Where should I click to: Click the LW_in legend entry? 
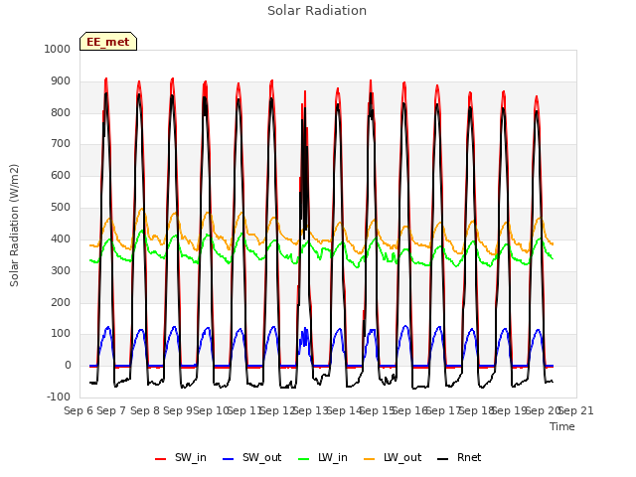[323, 457]
